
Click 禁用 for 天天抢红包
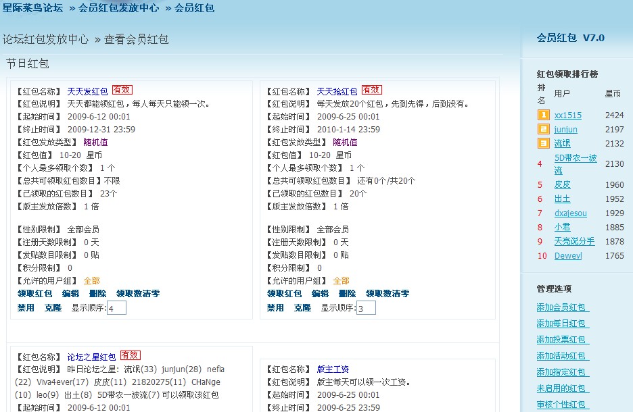pyautogui.click(x=275, y=308)
